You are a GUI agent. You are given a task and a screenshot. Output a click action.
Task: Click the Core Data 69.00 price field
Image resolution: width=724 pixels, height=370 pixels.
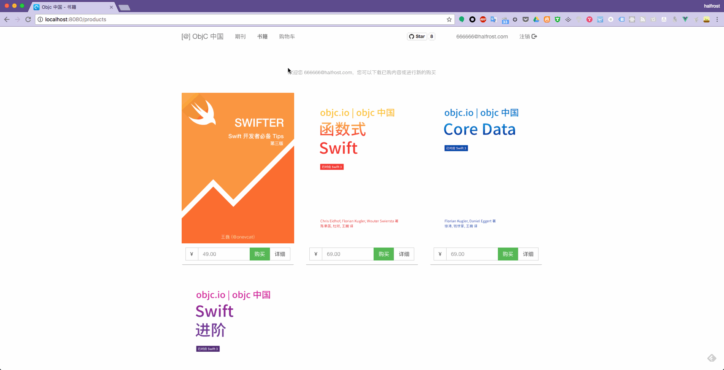coord(472,254)
